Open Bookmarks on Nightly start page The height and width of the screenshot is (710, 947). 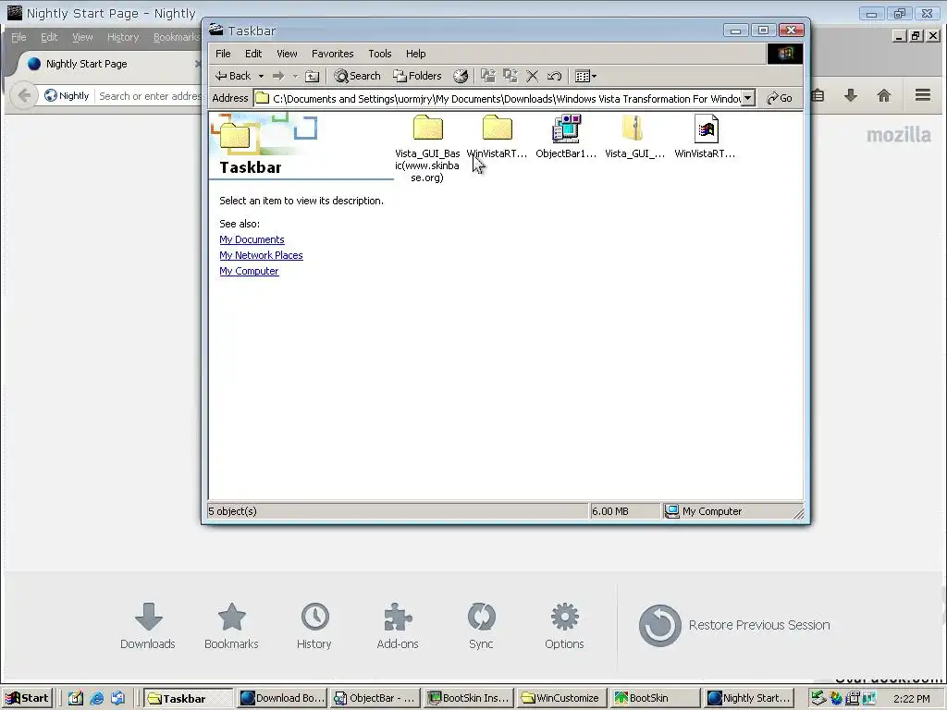point(231,626)
